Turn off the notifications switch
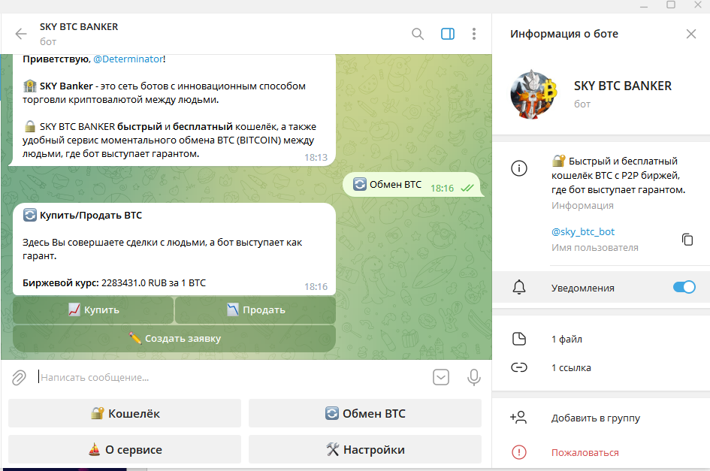The image size is (710, 471). click(x=684, y=287)
